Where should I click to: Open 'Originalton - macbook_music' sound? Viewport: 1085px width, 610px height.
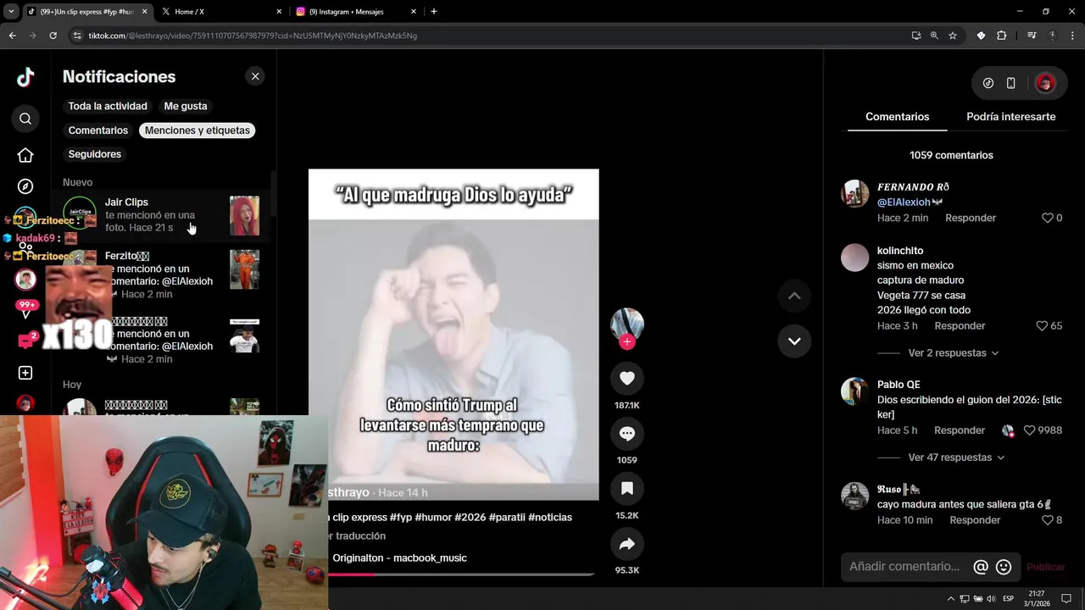coord(399,557)
